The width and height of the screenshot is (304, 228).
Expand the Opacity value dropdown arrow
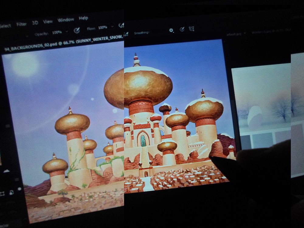pos(67,31)
